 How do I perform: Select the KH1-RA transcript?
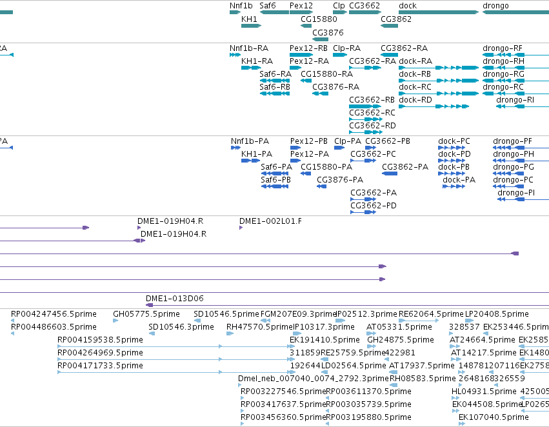[252, 68]
